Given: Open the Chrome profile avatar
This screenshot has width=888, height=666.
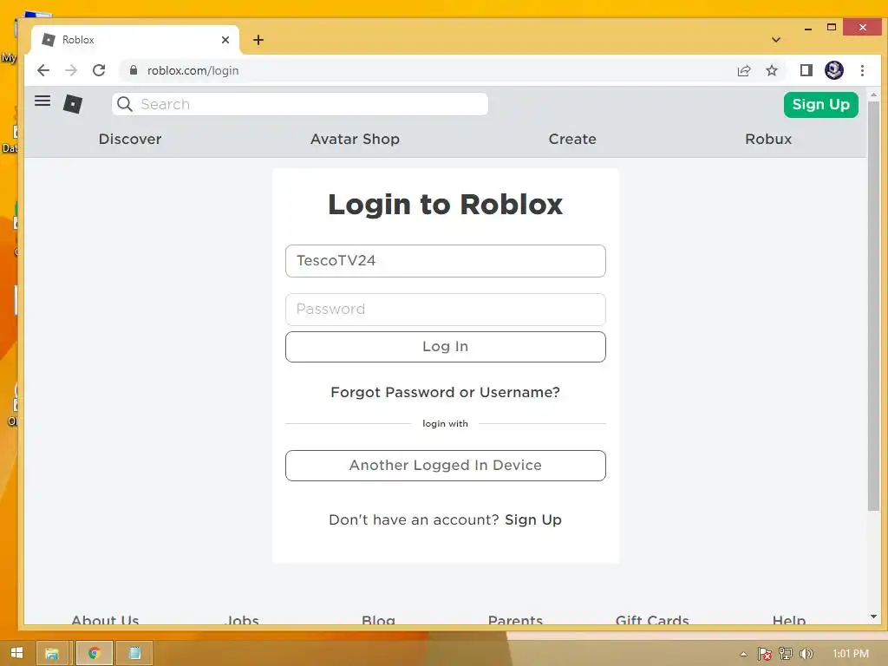Looking at the screenshot, I should [833, 70].
